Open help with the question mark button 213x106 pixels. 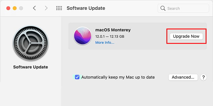point(203,77)
